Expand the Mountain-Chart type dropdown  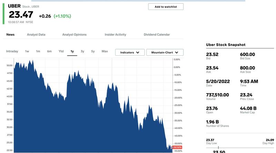165,52
